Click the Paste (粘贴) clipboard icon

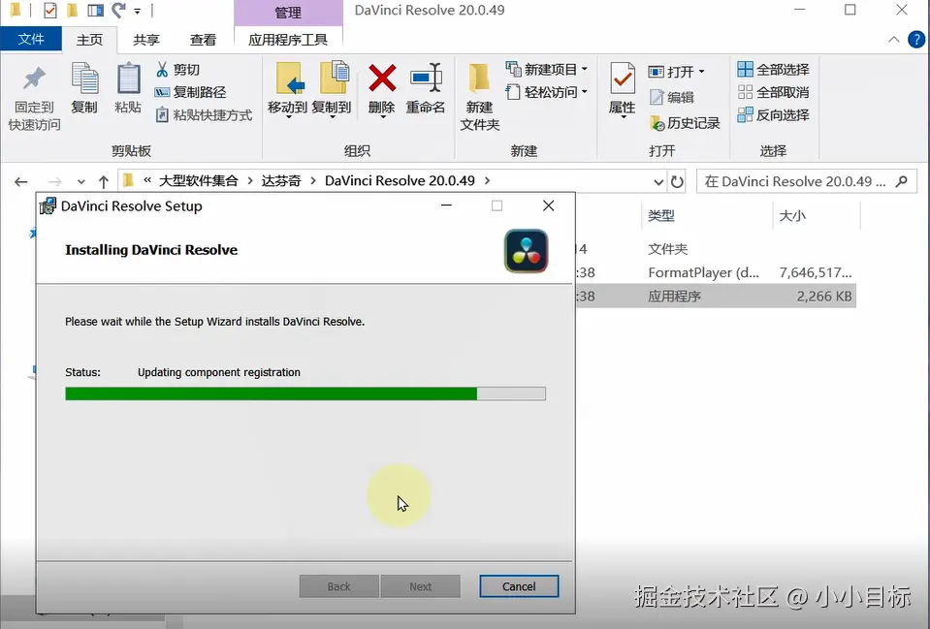coord(128,79)
